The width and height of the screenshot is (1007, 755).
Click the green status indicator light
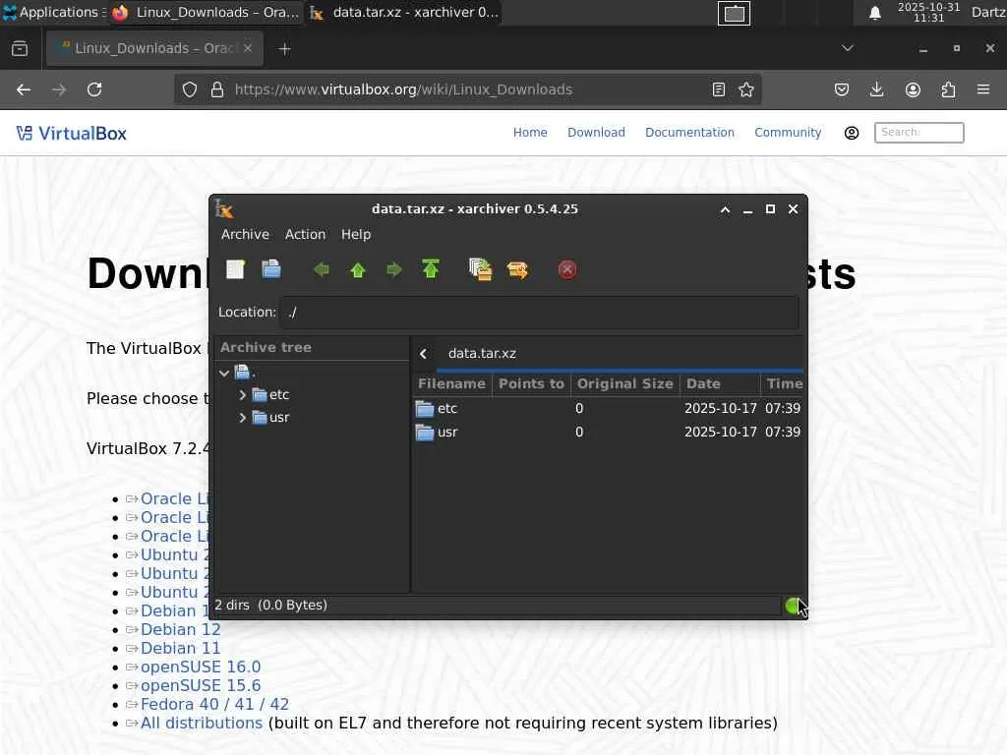[x=793, y=606]
